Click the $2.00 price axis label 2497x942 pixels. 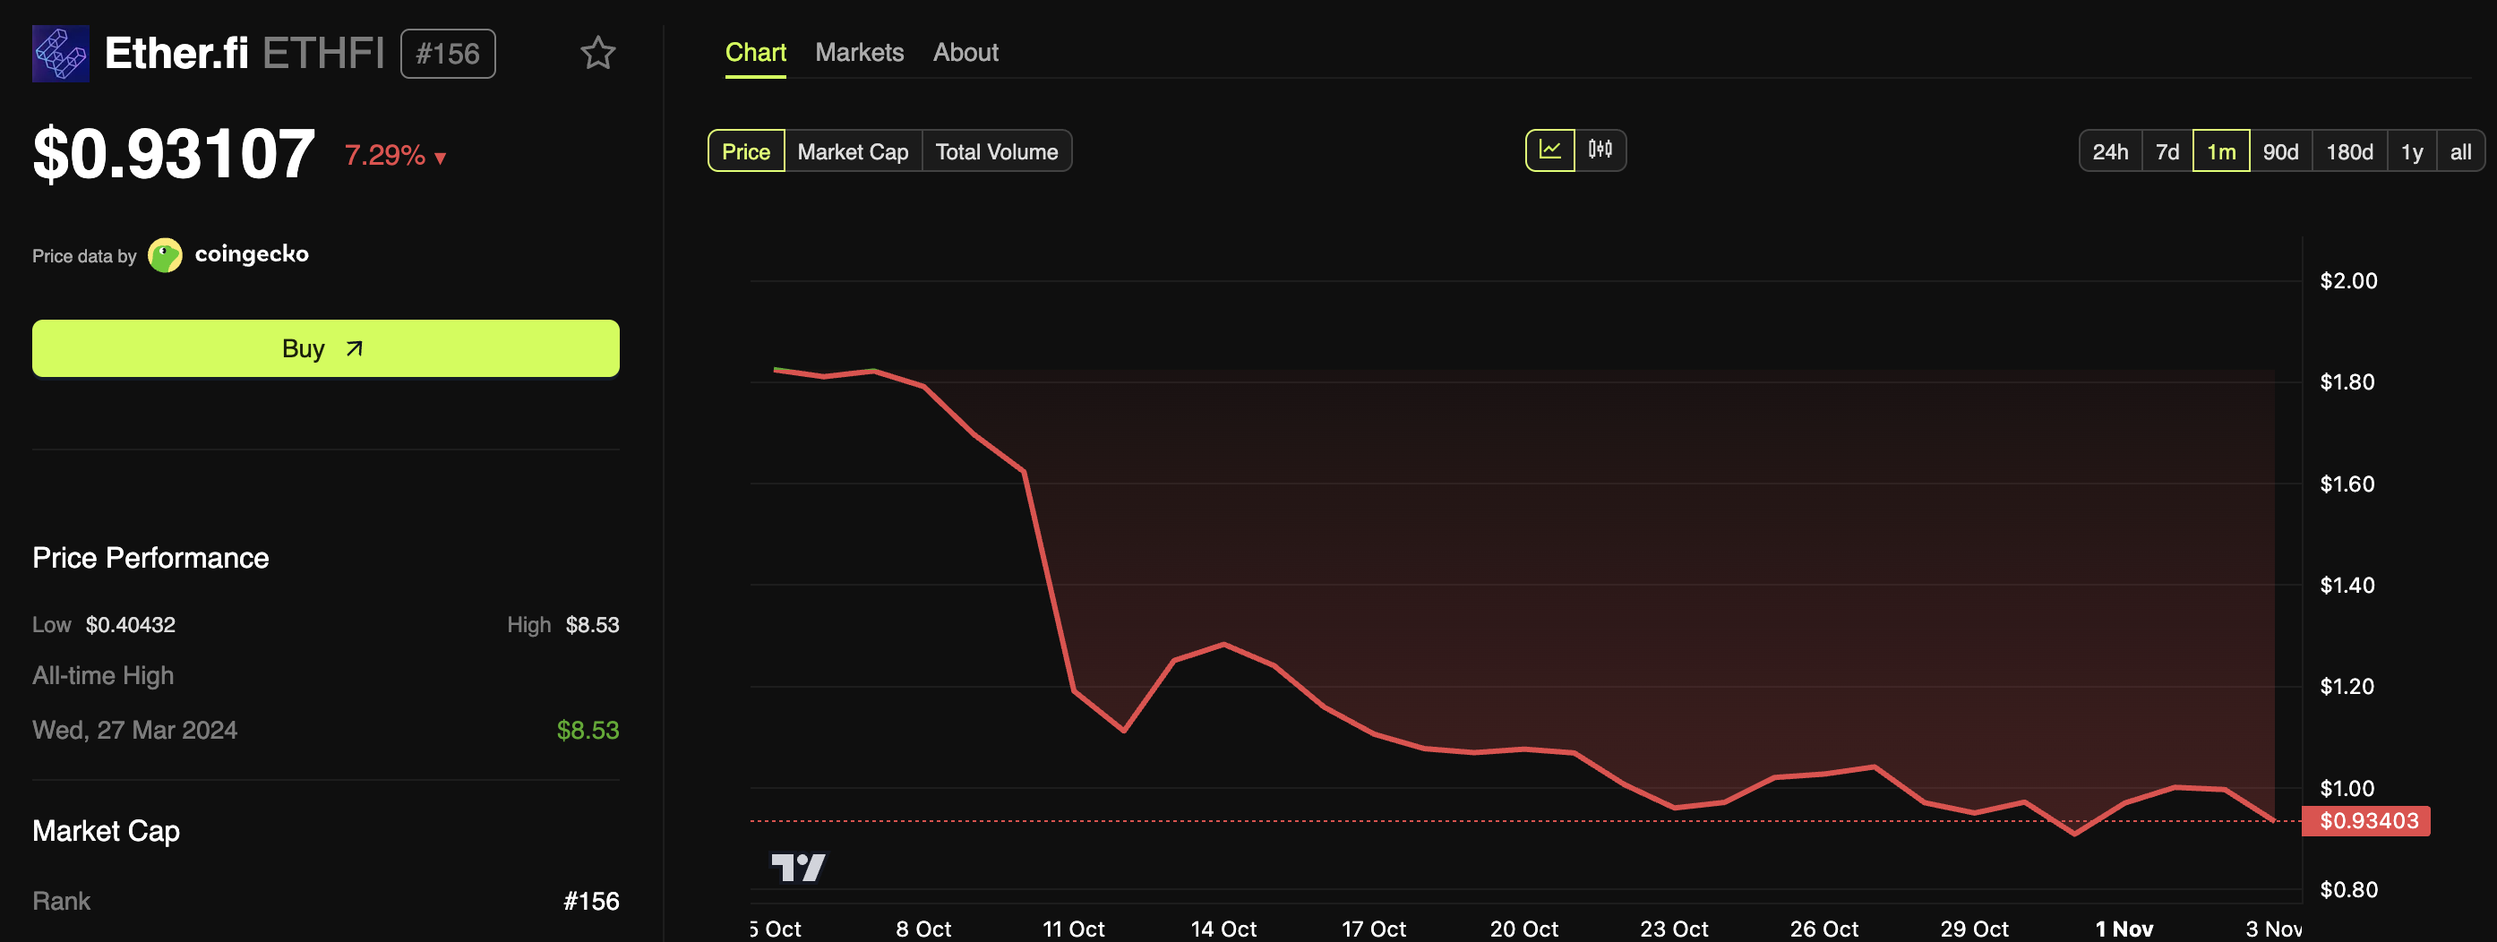pos(2347,281)
